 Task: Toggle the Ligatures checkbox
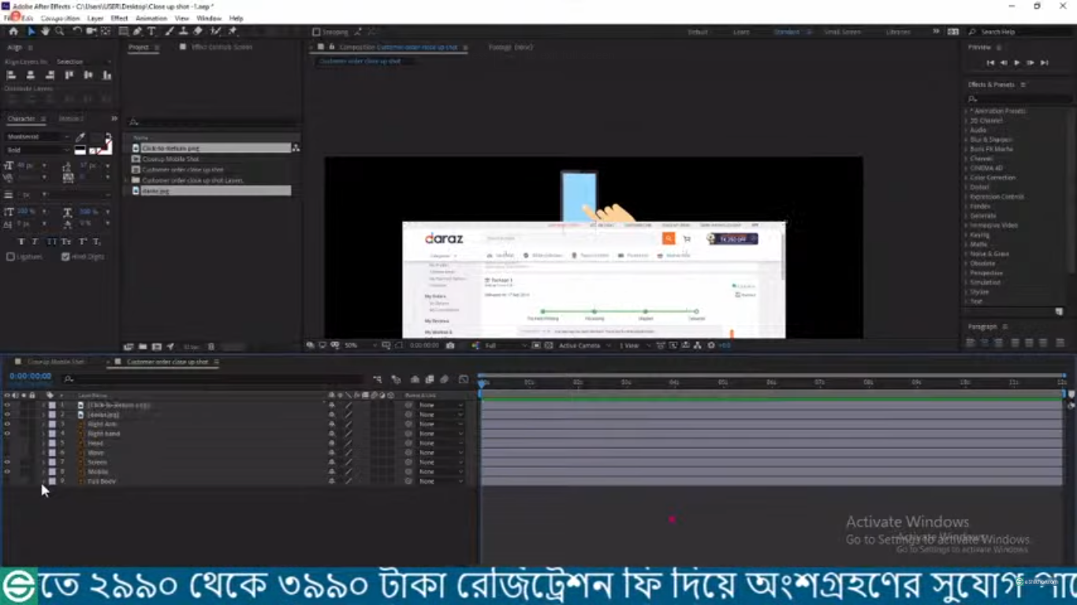(10, 257)
